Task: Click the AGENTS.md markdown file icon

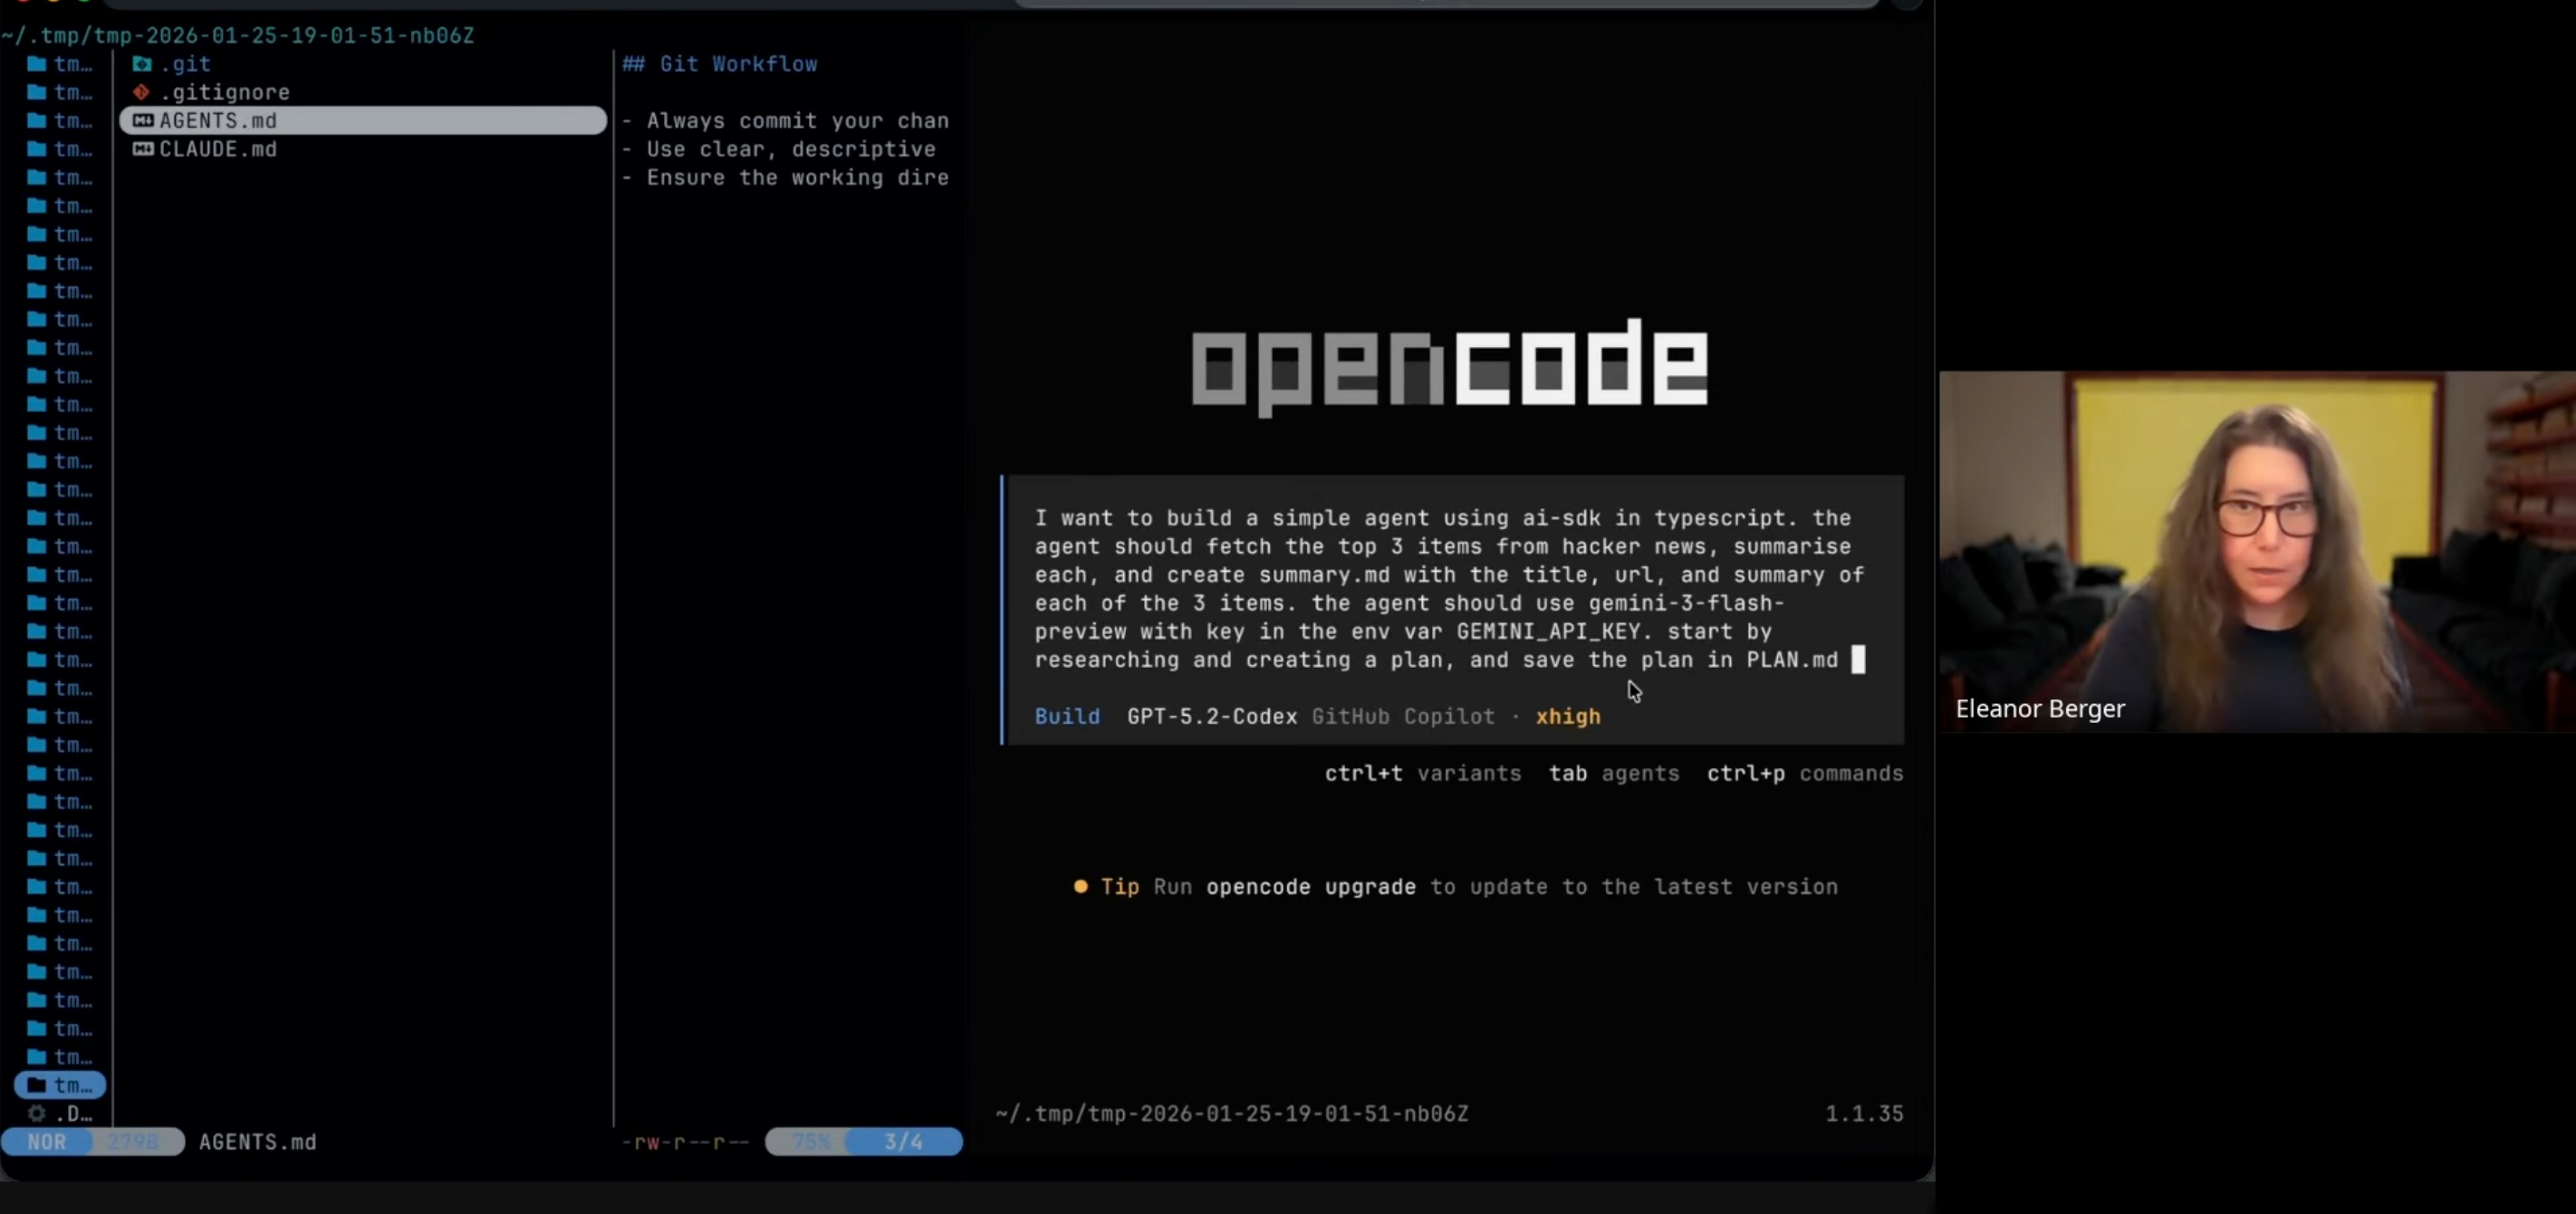Action: [x=143, y=120]
